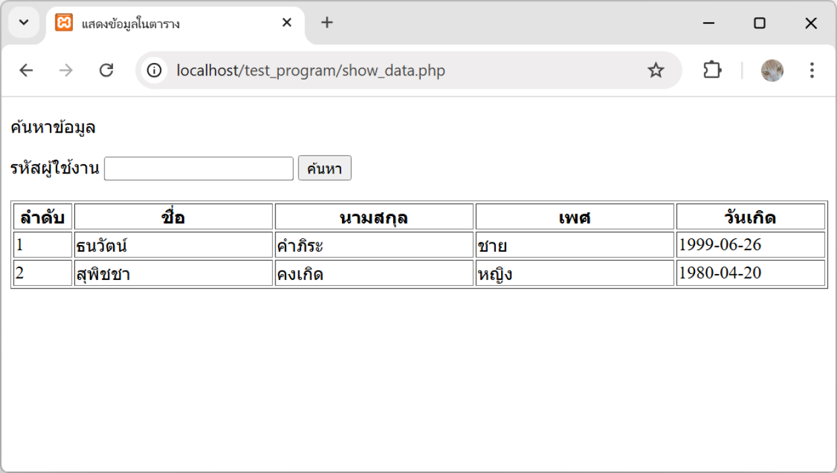
Task: Click the localhost URL in address bar
Action: coord(310,70)
